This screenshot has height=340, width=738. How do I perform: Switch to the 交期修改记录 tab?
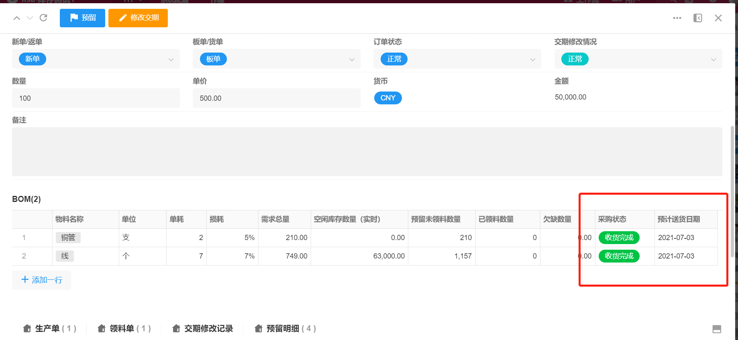pyautogui.click(x=203, y=329)
